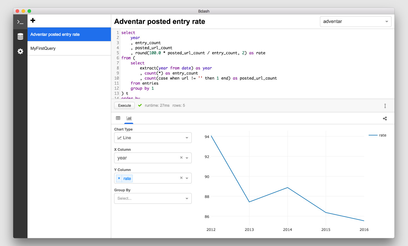Screen dimensions: 408x246
Task: Add a new query with plus icon
Action: pyautogui.click(x=33, y=20)
